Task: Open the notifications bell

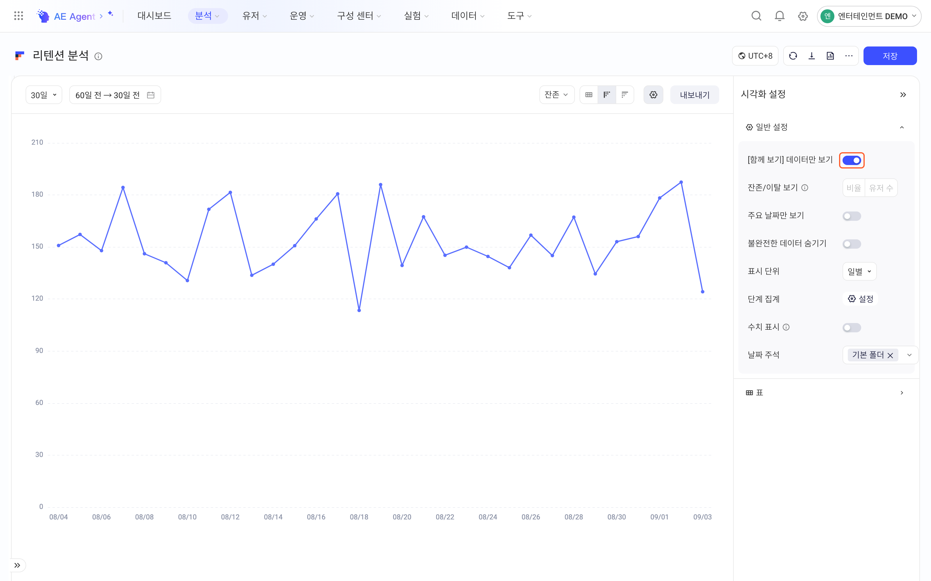Action: (x=779, y=16)
